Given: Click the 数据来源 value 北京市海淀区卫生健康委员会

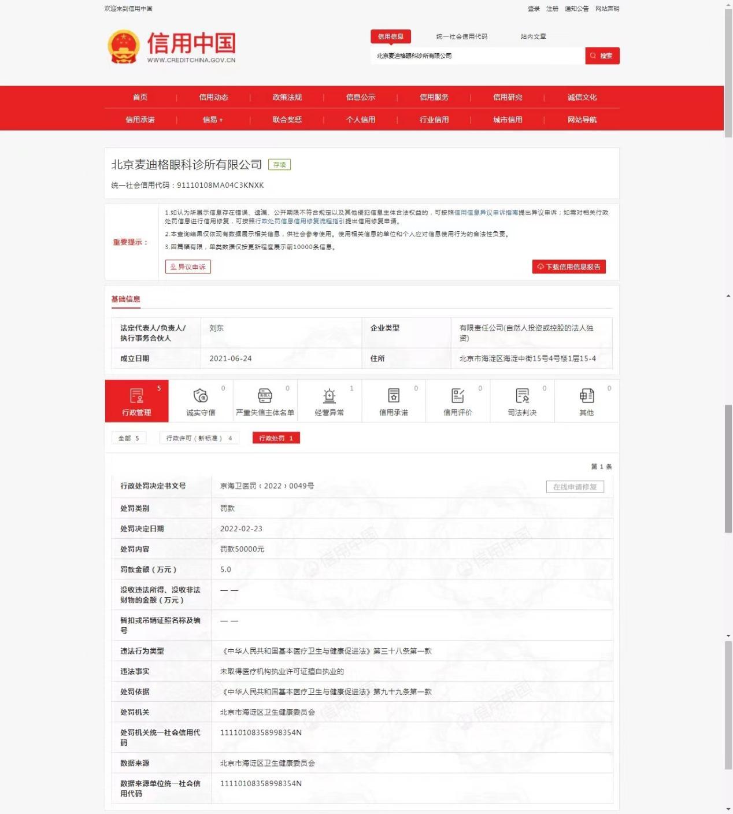Looking at the screenshot, I should pos(268,763).
